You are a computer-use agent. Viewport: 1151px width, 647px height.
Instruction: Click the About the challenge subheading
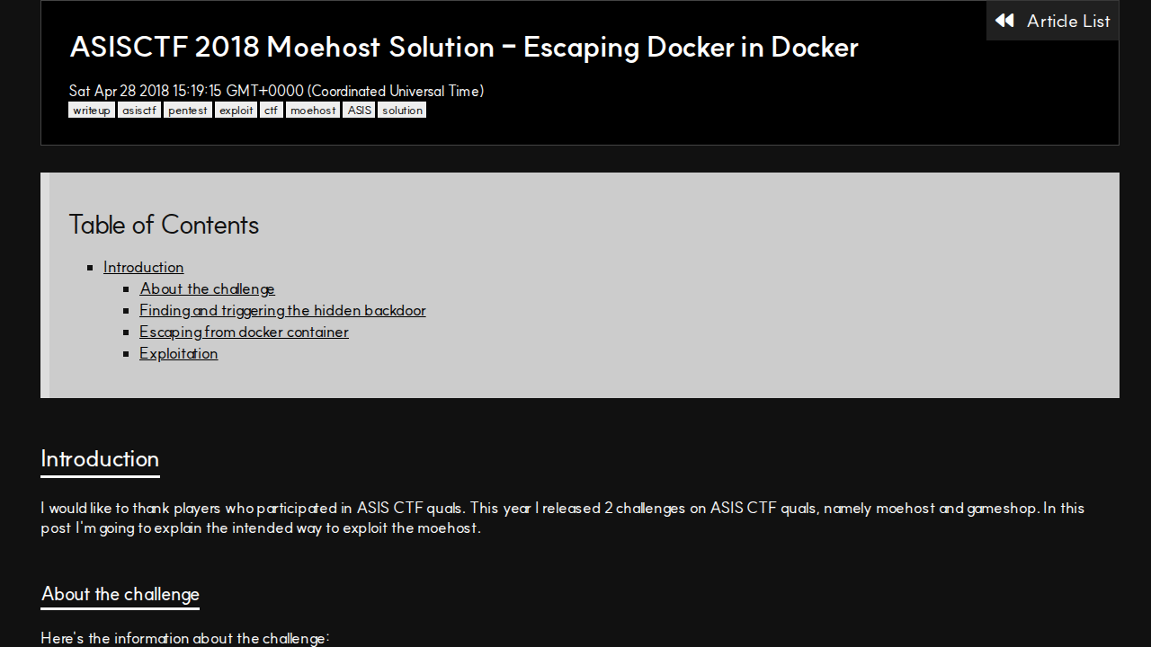pos(120,594)
